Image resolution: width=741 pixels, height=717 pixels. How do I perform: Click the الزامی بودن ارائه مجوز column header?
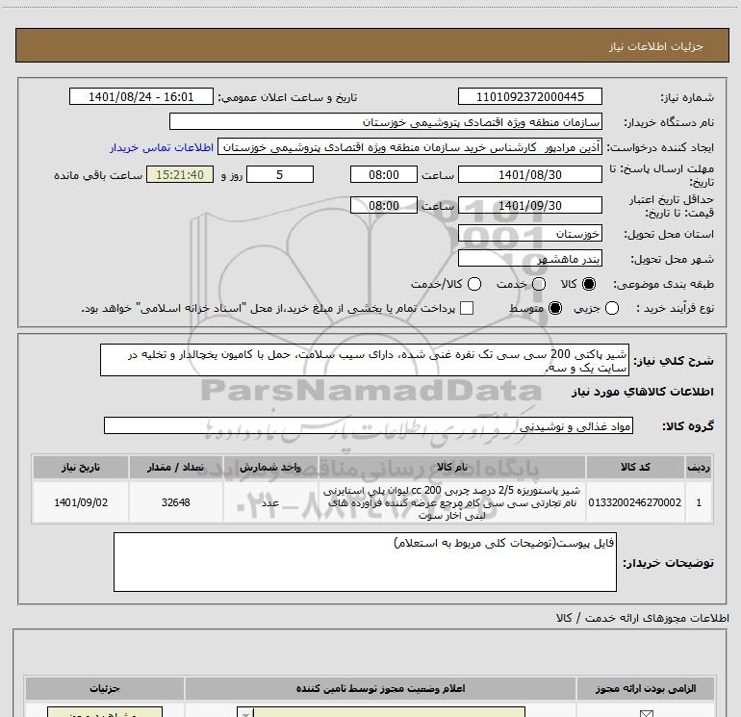(x=645, y=688)
